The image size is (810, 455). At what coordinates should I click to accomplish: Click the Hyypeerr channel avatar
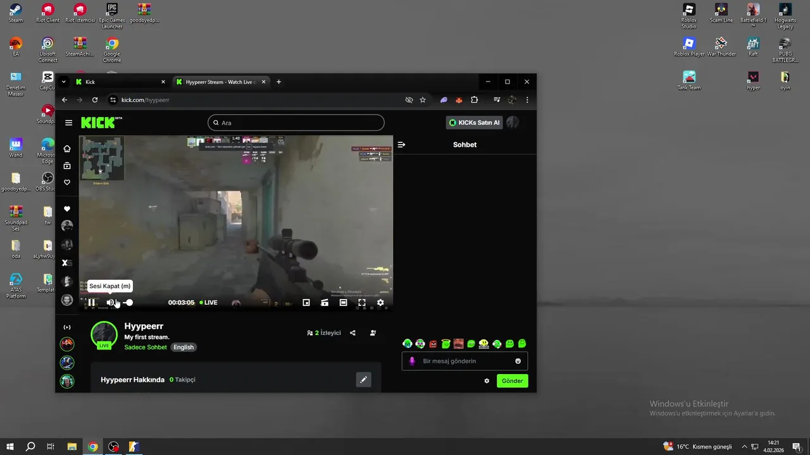(x=104, y=335)
